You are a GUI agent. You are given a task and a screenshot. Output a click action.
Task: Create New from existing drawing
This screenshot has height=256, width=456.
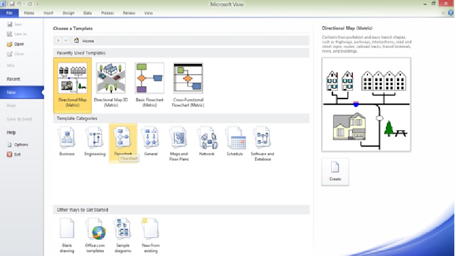(151, 235)
